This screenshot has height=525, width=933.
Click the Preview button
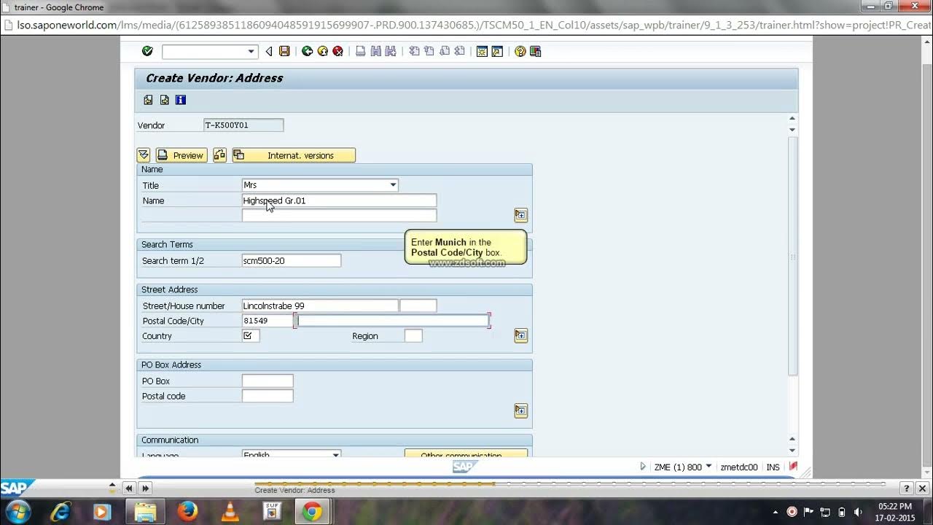click(x=181, y=155)
